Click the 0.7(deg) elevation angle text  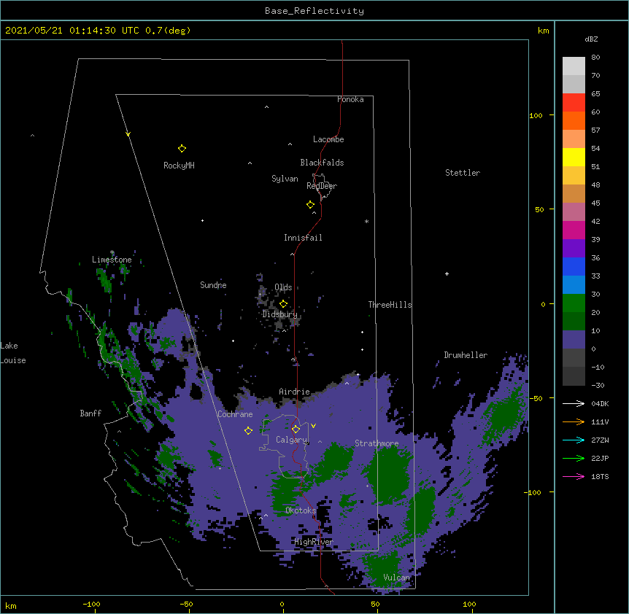tap(168, 31)
